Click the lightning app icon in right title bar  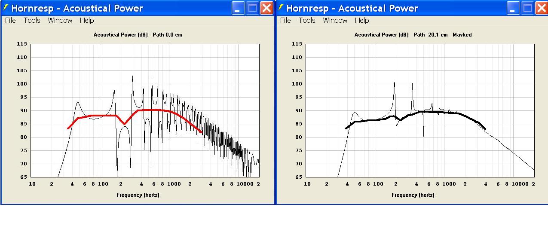tap(281, 8)
